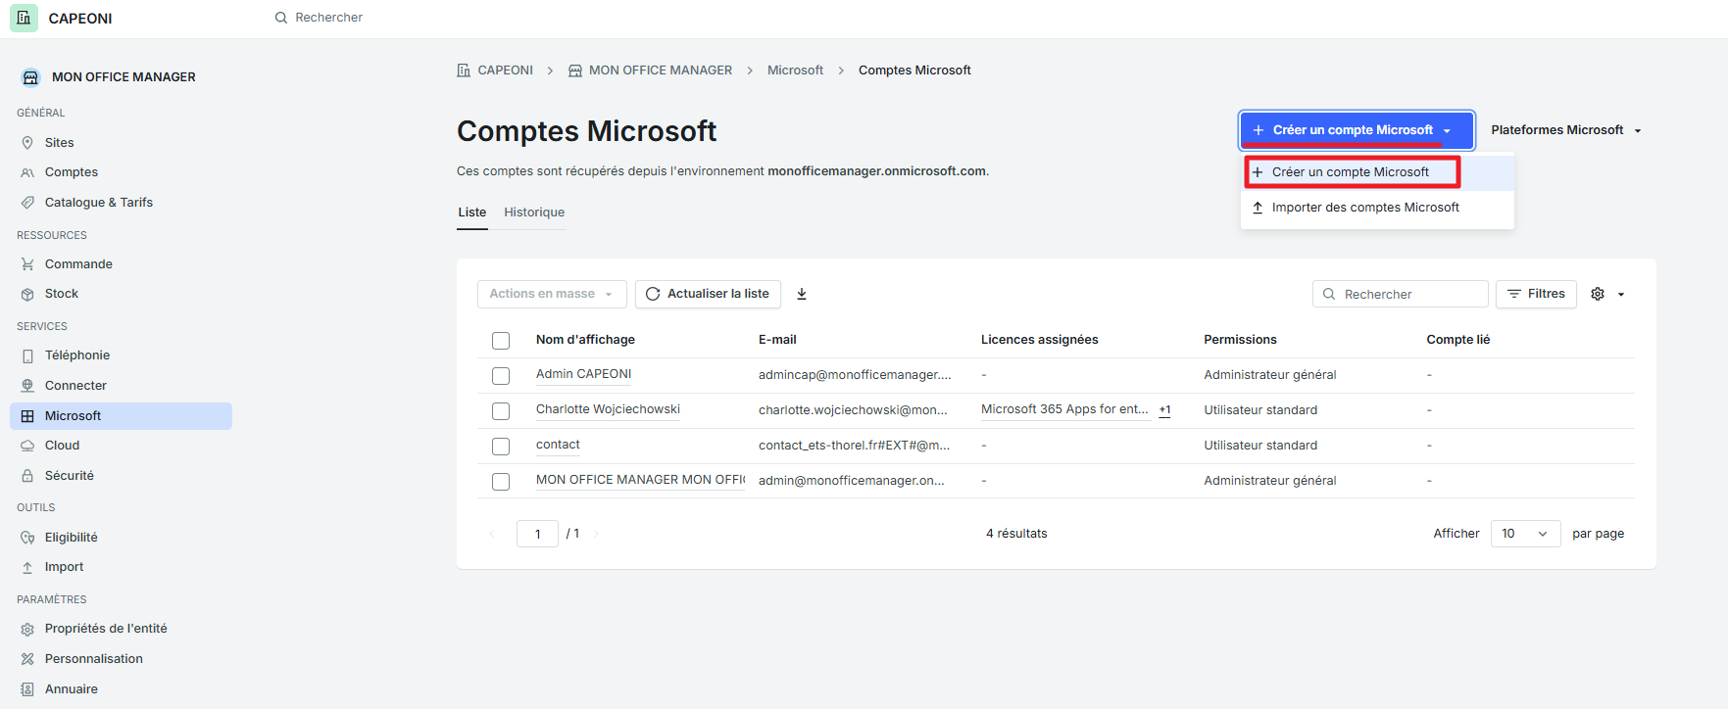Toggle the select-all checkbox in table header
Viewport: 1728px width, 709px height.
click(x=501, y=341)
